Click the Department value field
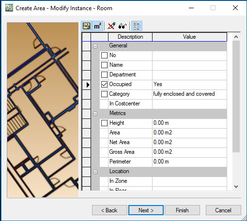This screenshot has width=247, height=221. pos(189,75)
